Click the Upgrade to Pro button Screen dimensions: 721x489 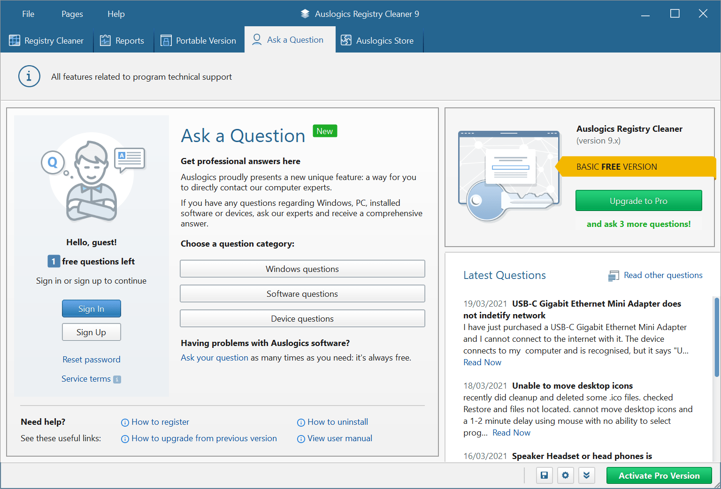(638, 201)
